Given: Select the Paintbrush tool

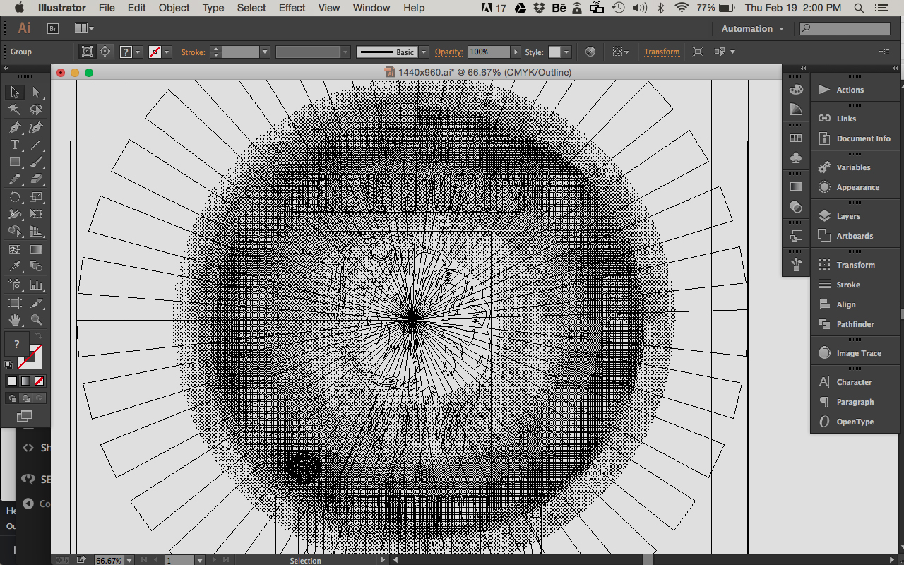Looking at the screenshot, I should (x=36, y=162).
